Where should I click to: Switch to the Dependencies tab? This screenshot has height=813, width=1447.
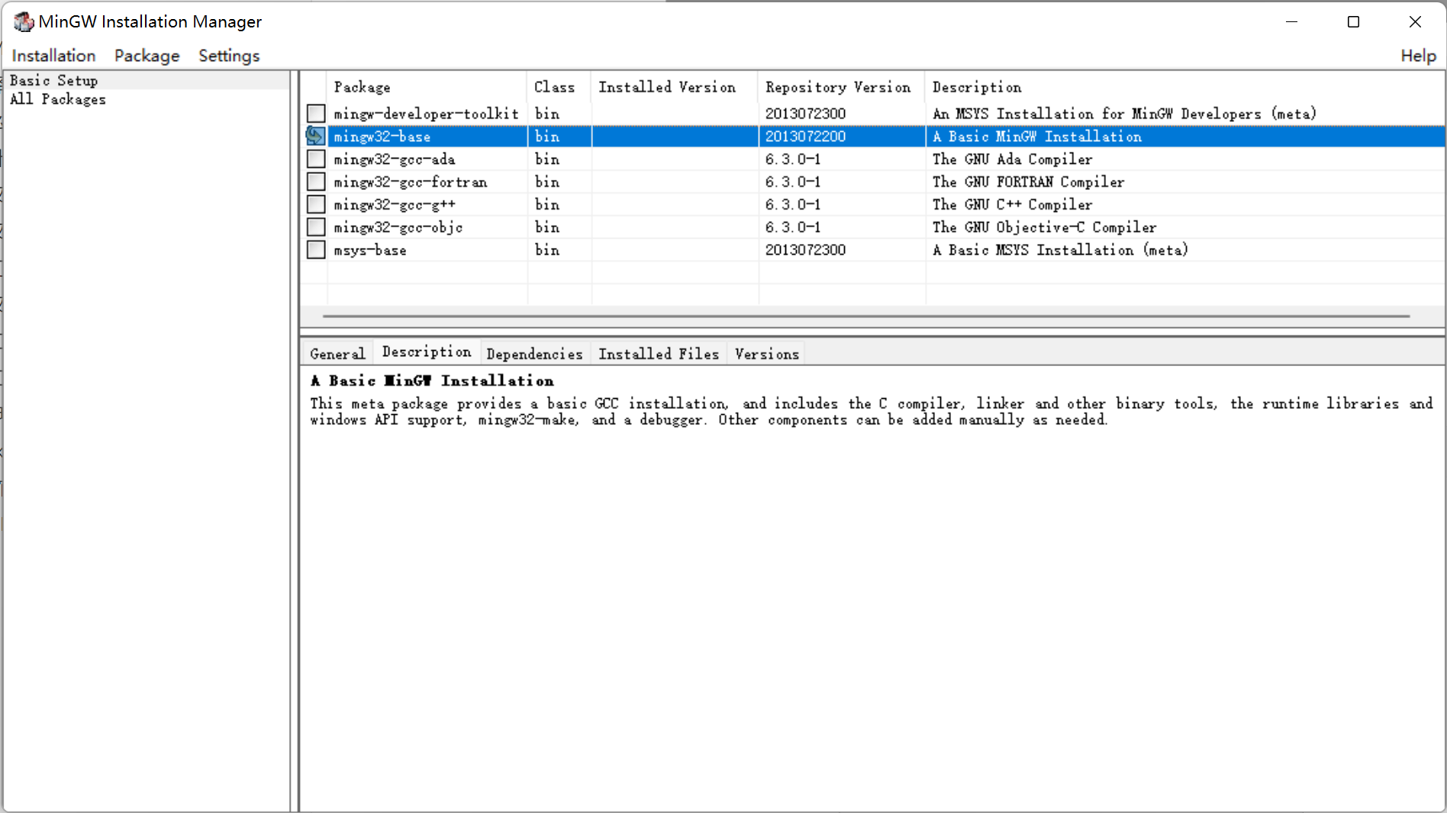534,354
